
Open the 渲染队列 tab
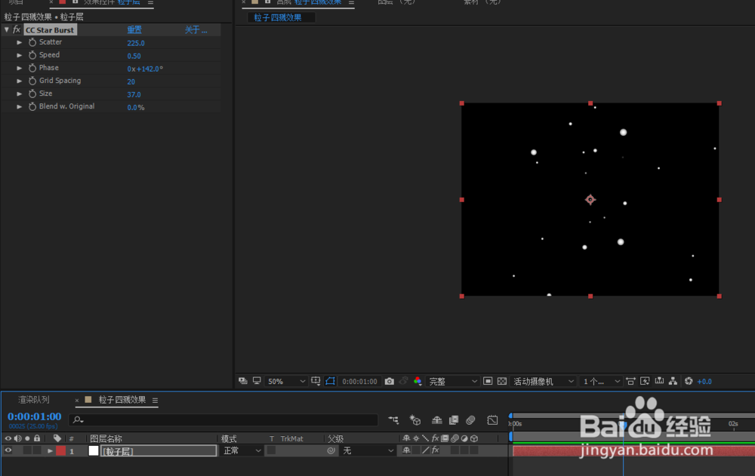(x=34, y=400)
